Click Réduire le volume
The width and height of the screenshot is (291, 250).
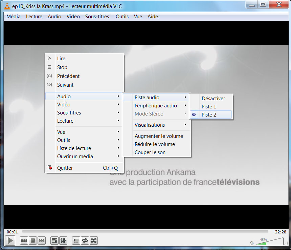[x=156, y=144]
